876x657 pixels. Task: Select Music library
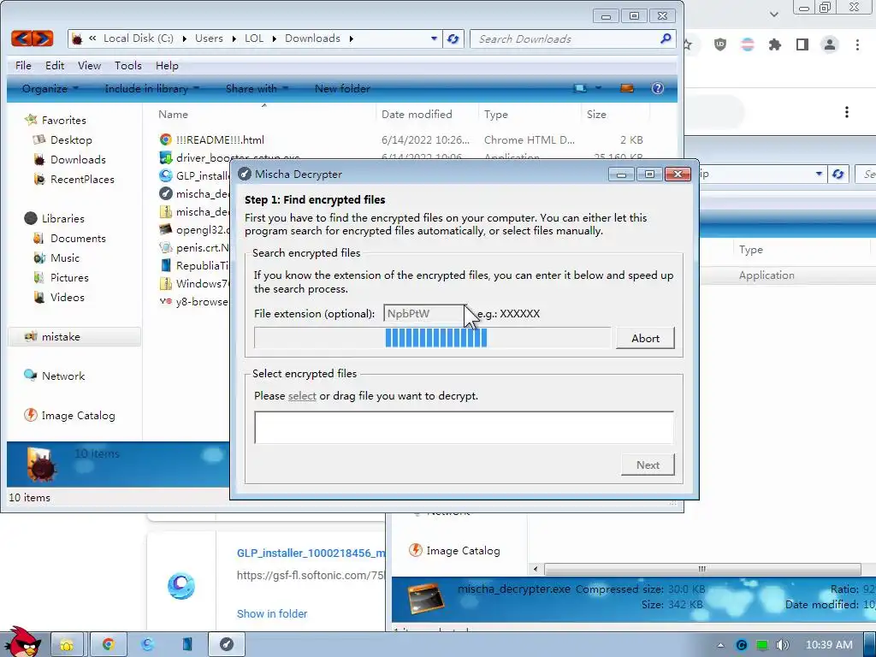(x=65, y=257)
